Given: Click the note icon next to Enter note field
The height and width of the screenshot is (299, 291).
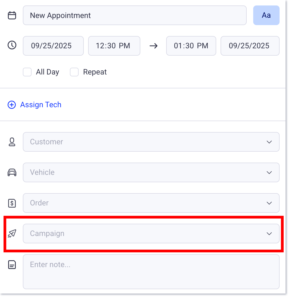Looking at the screenshot, I should click(12, 265).
